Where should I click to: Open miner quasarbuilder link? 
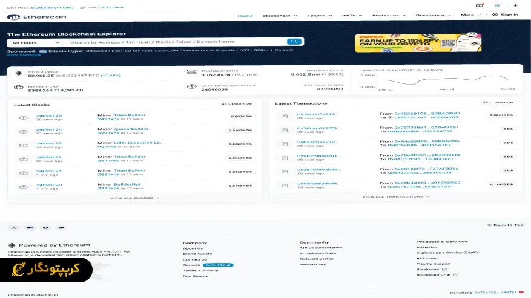(x=131, y=129)
